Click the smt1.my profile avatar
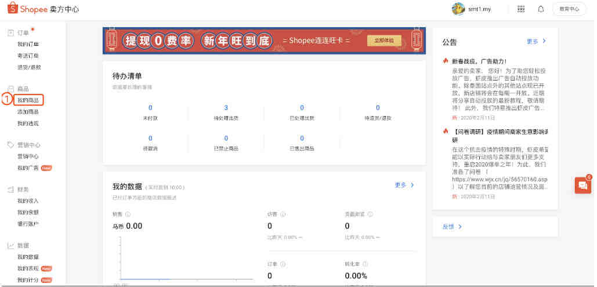 point(458,9)
